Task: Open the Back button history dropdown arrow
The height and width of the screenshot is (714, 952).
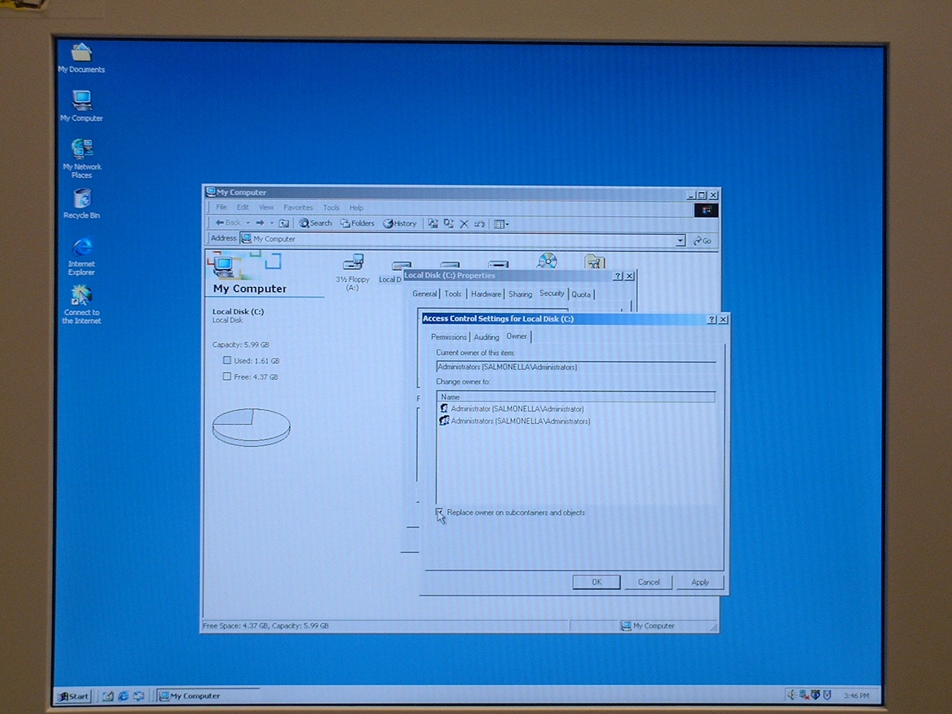Action: tap(248, 223)
